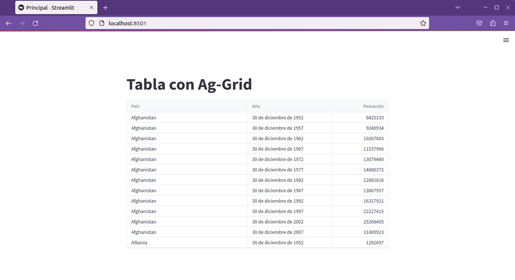The image size is (515, 280).
Task: Click the date 30 de diciembre de 1997
Action: tap(278, 211)
